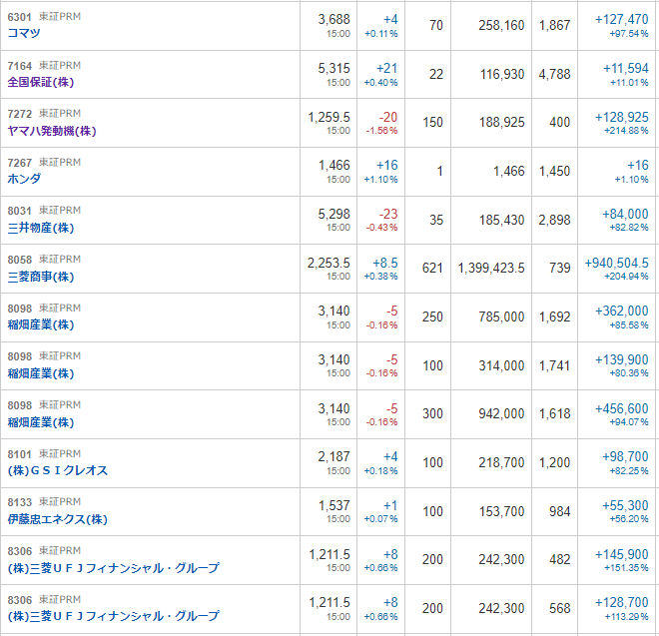The width and height of the screenshot is (659, 636).
Task: Select 全国保証 profit +11,594
Action: 626,68
